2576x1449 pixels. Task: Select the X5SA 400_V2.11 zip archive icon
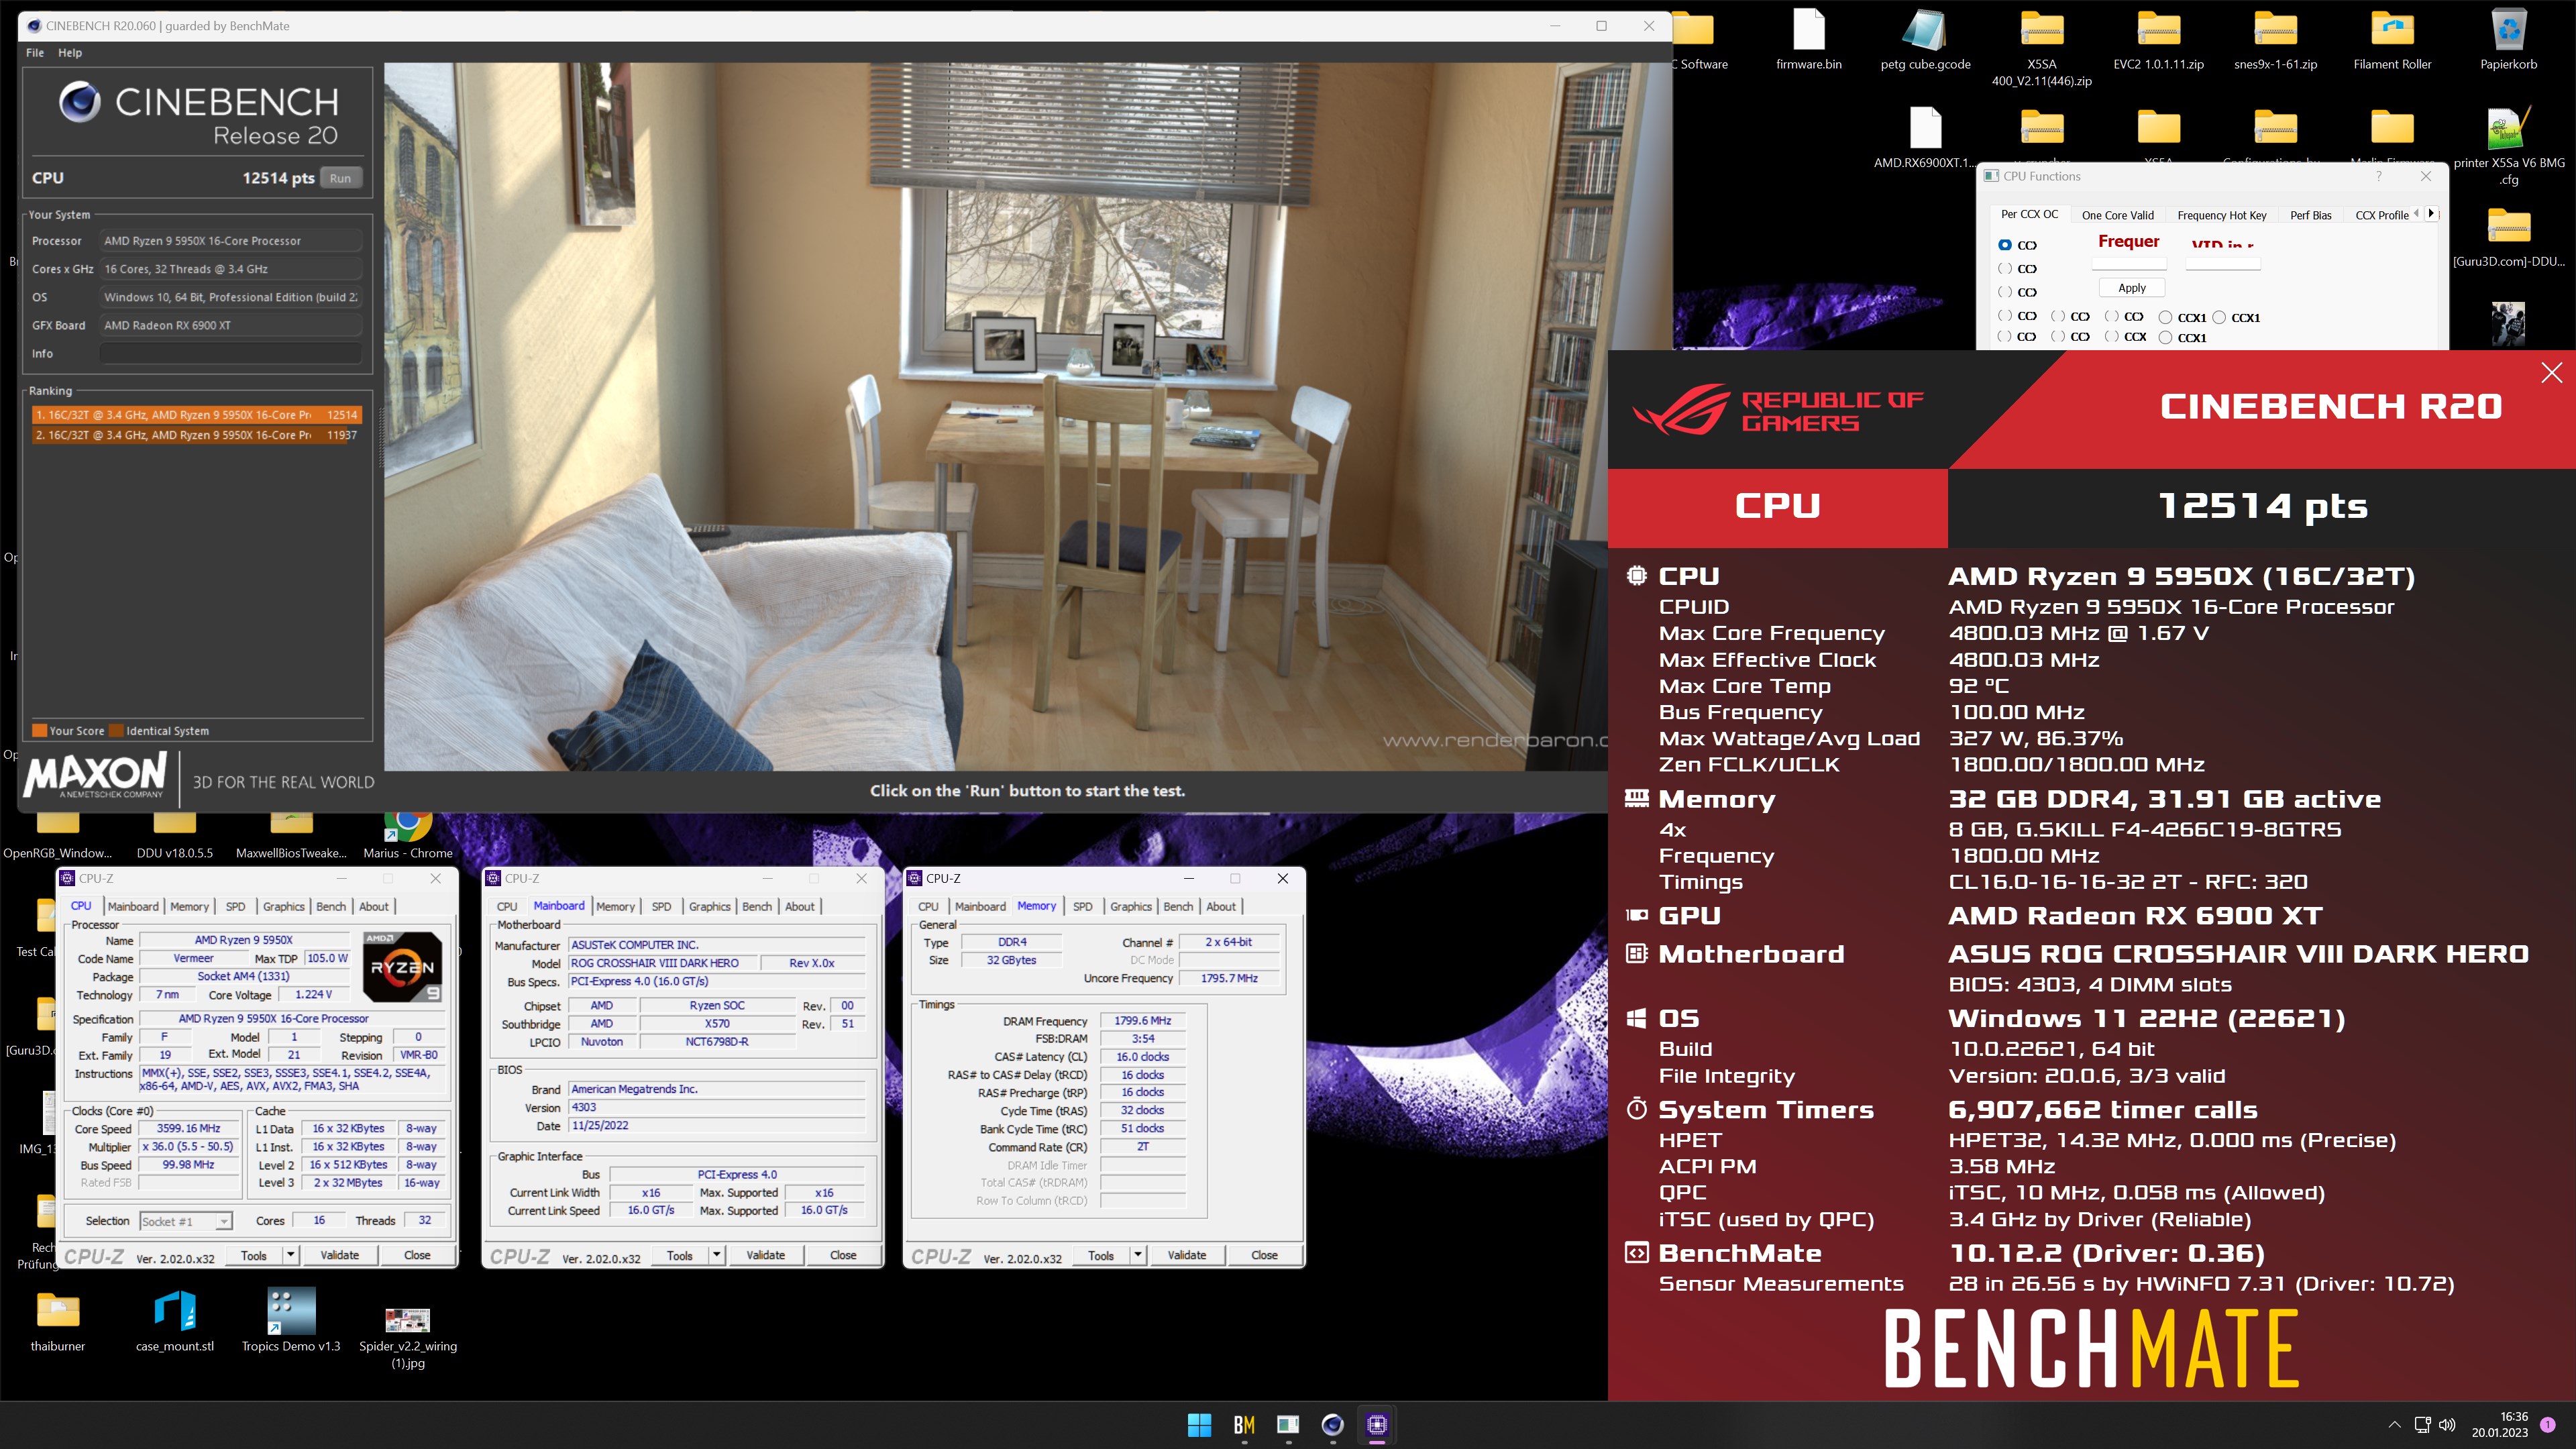[2041, 48]
